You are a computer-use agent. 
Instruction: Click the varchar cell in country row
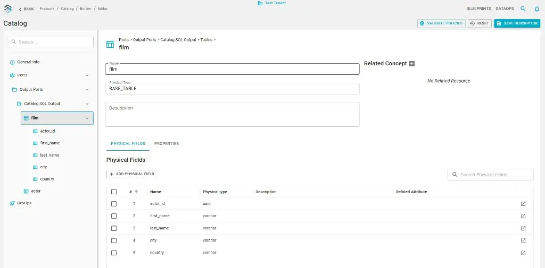pyautogui.click(x=209, y=253)
